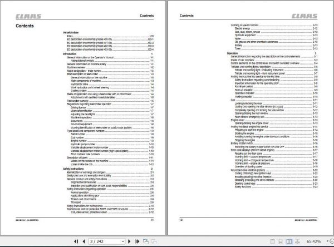Image resolution: width=334 pixels, height=247 pixels.
Task: Click the CLAAS logo on the right page
Action: coord(304,16)
